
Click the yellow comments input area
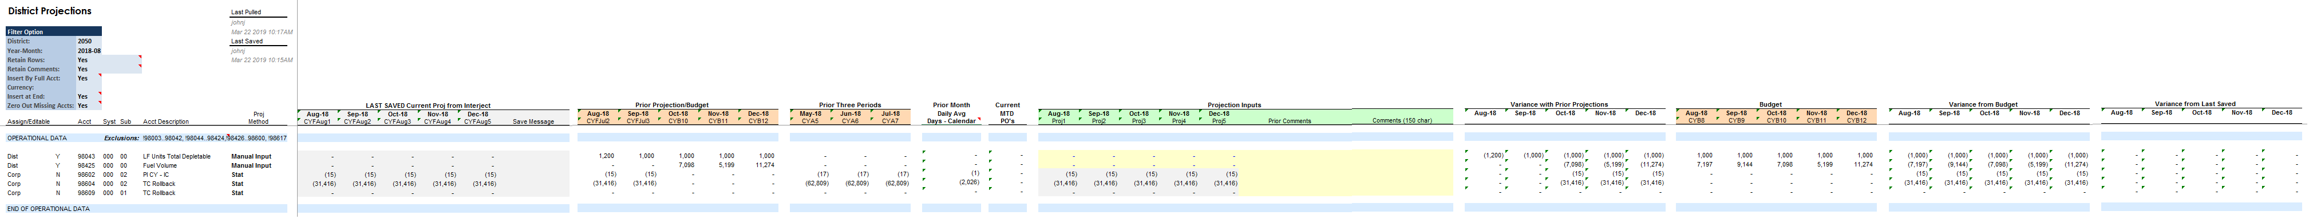(x=1346, y=172)
